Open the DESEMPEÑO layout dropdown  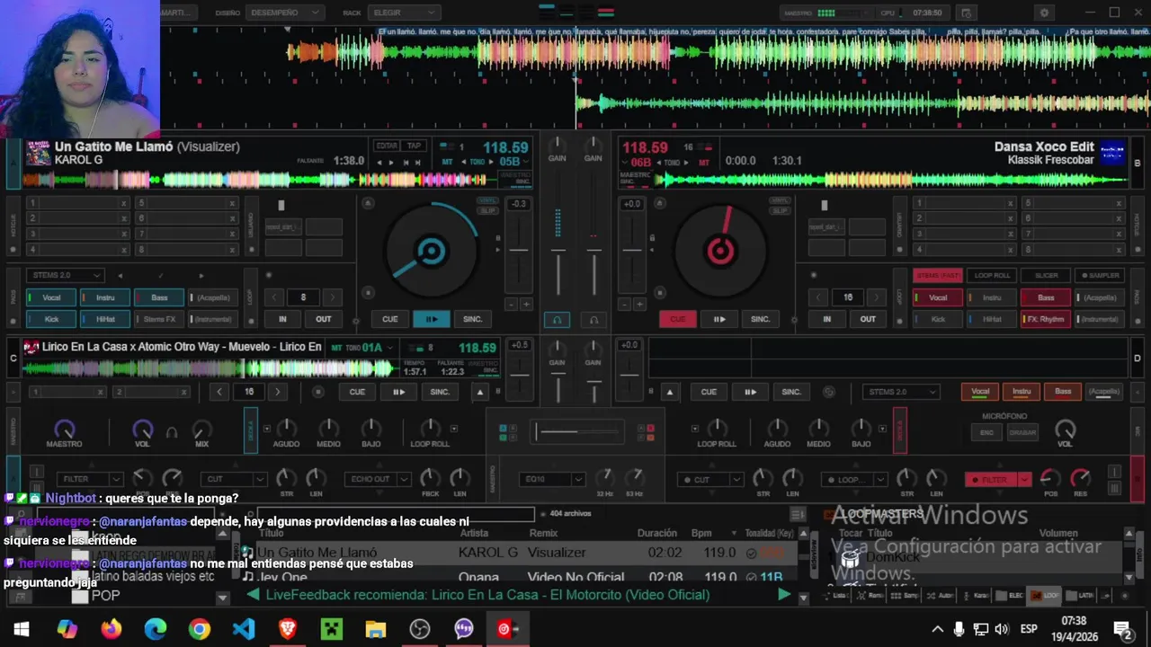tap(284, 13)
